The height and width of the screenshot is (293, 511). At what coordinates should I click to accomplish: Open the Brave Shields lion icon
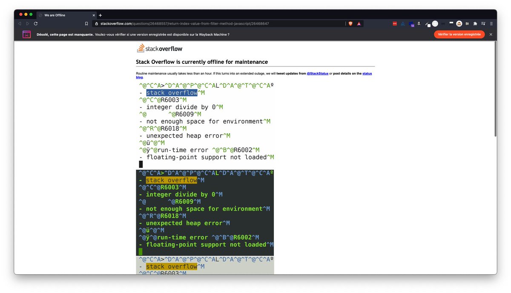(351, 24)
